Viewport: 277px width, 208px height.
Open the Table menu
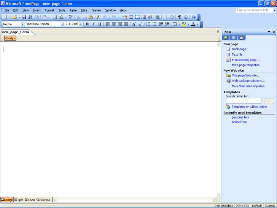73,10
